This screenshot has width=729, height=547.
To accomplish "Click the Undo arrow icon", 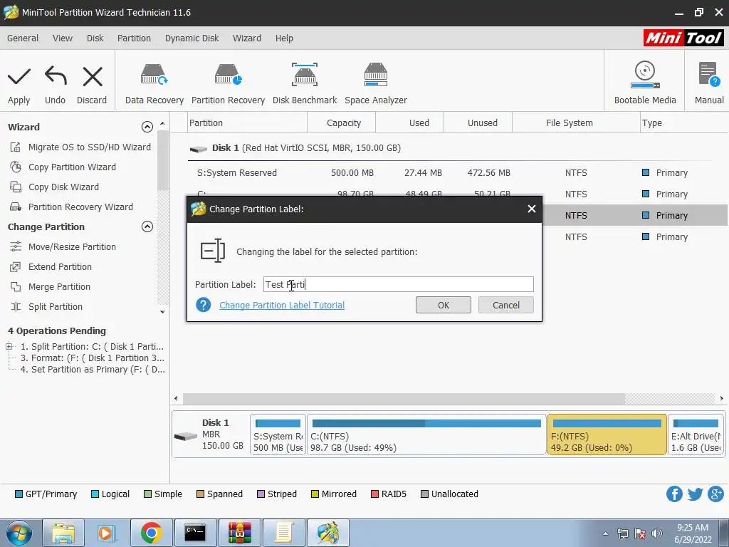I will pos(56,75).
